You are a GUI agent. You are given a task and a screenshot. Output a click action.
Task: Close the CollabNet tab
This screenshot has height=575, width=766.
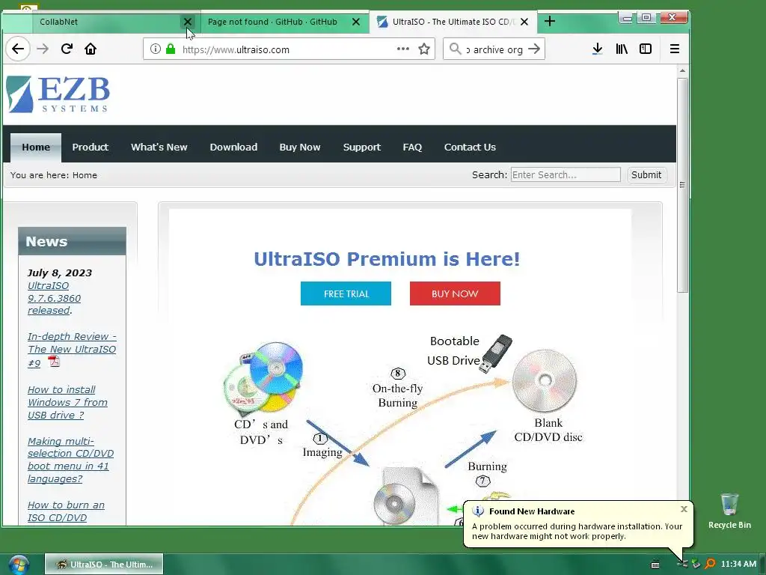coord(188,22)
